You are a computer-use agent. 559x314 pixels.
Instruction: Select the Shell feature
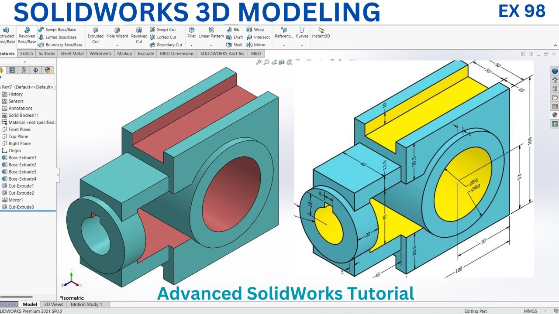[x=234, y=44]
